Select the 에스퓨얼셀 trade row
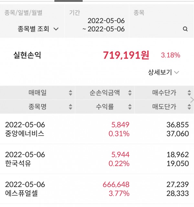194x207 pixels. tap(97, 189)
